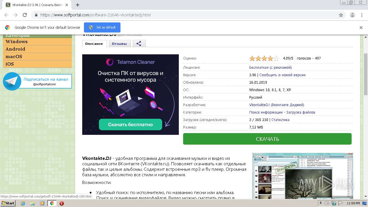Screen dimensions: 368x207
Task: Click the rating text 4.09/5
Action: click(x=288, y=58)
